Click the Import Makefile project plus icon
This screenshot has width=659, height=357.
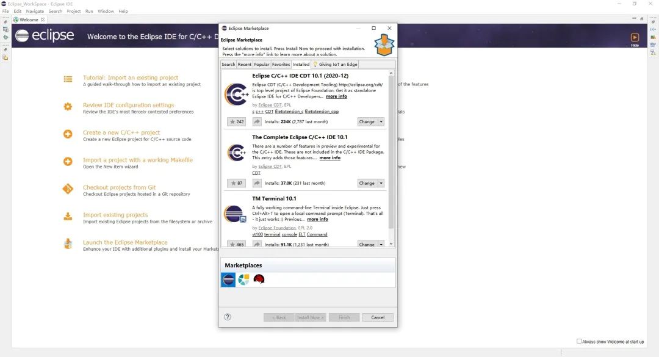(x=68, y=162)
